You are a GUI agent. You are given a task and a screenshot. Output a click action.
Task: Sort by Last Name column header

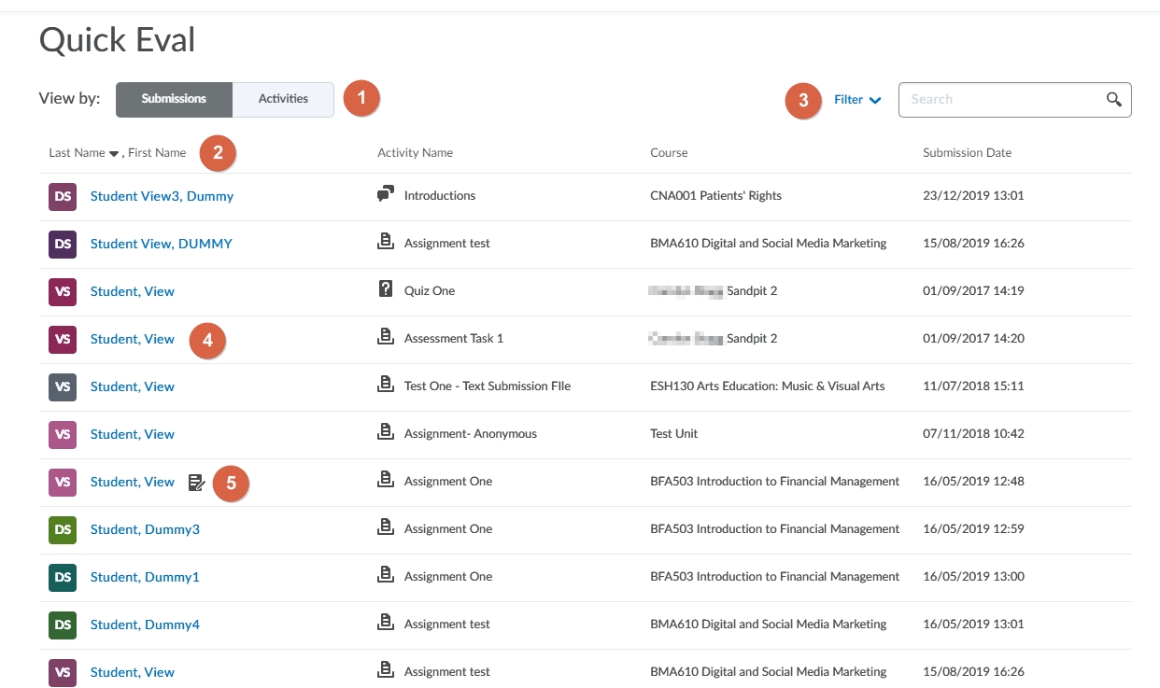(84, 153)
